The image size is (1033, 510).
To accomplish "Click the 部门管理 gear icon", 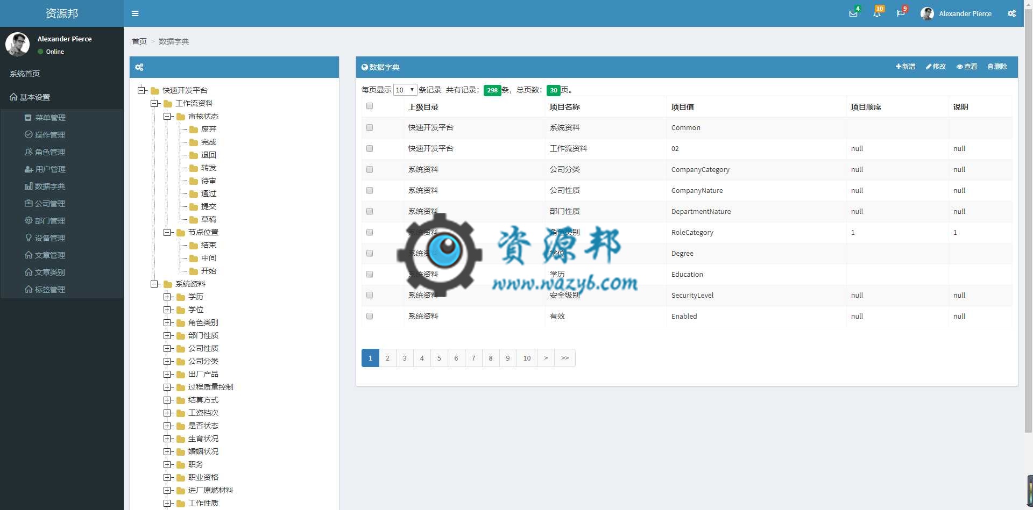I will [29, 220].
